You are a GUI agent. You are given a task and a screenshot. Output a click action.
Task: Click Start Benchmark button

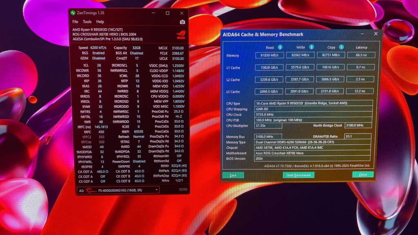pos(298,175)
